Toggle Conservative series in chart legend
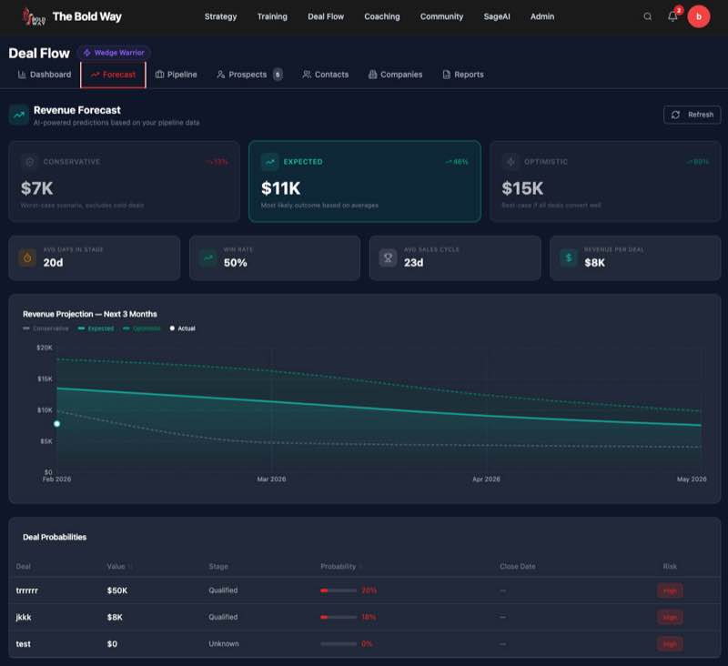Image resolution: width=728 pixels, height=666 pixels. pos(45,328)
